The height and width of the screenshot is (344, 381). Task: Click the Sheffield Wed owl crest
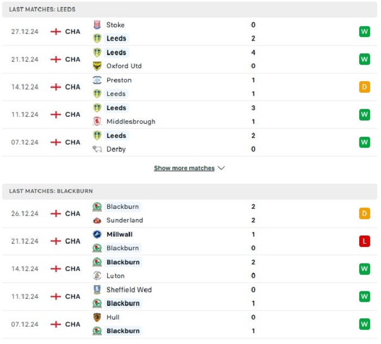tap(97, 289)
